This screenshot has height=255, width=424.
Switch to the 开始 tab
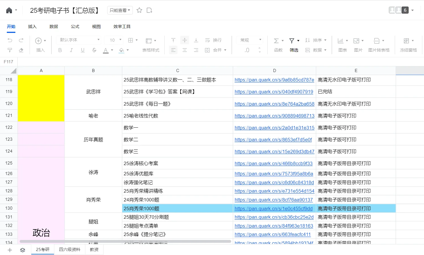point(11,26)
